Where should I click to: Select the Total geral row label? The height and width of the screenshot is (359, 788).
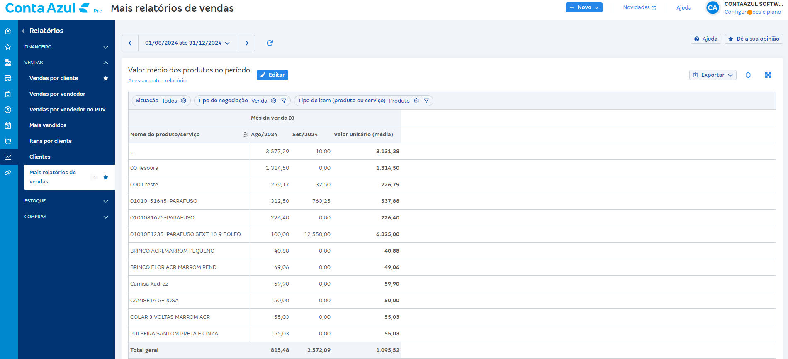pyautogui.click(x=144, y=350)
